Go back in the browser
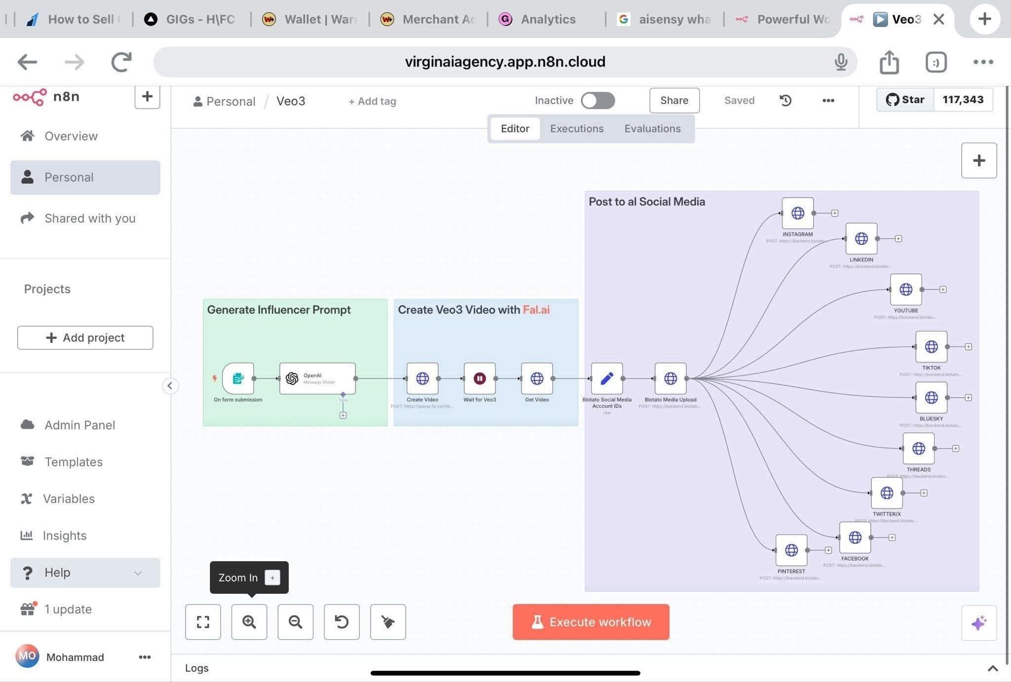This screenshot has width=1011, height=682. click(27, 62)
